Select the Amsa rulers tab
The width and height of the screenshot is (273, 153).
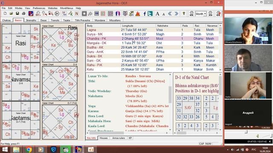click(119, 138)
